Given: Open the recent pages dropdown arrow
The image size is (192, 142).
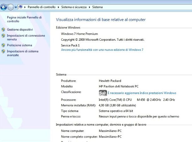Looking at the screenshot, I should click(16, 7).
